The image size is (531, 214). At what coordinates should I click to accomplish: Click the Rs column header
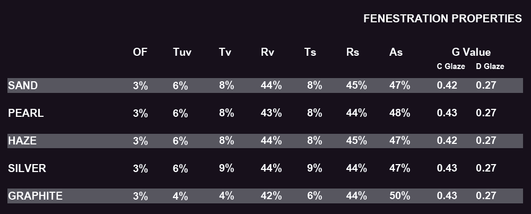click(353, 52)
